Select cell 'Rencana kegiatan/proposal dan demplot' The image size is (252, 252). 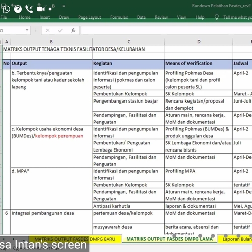tap(199, 104)
